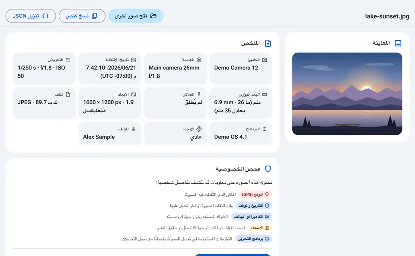
Task: Click the JSON download button
Action: click(x=31, y=16)
